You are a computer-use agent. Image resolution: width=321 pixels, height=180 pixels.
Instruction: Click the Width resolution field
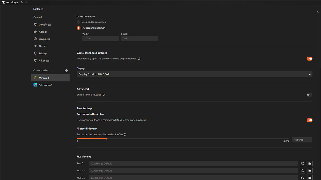[100, 39]
